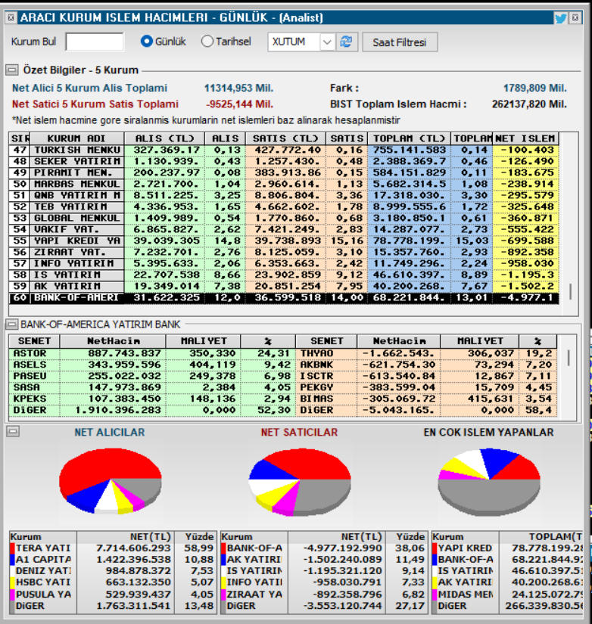The width and height of the screenshot is (592, 624).
Task: Click the EN COK ISLEM YAPANLAR pie chart
Action: coord(489,482)
